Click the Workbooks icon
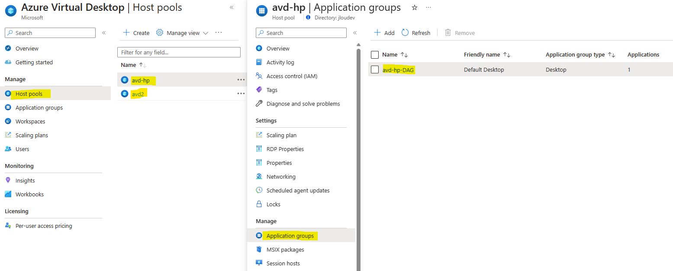 pos(8,194)
